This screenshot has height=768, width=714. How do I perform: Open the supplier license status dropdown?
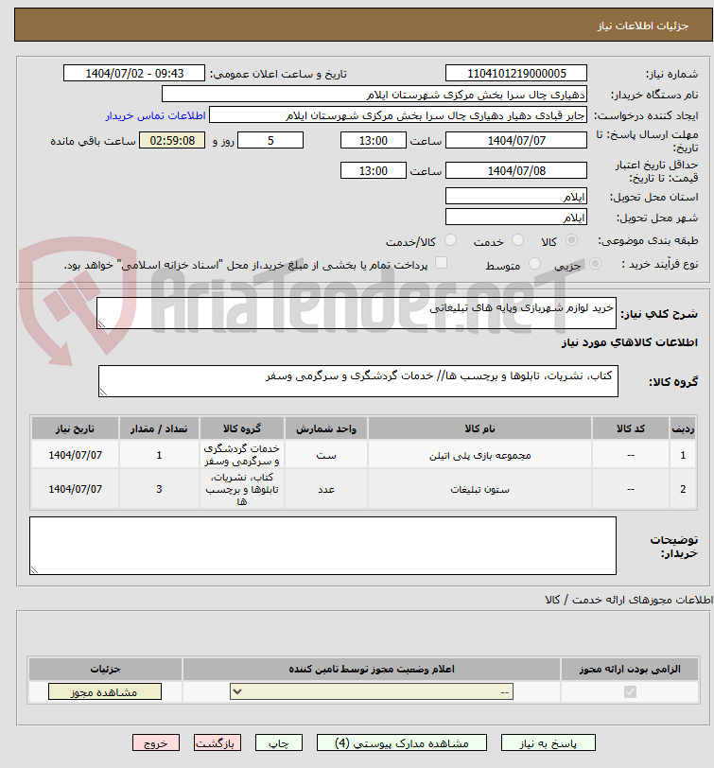pos(372,691)
